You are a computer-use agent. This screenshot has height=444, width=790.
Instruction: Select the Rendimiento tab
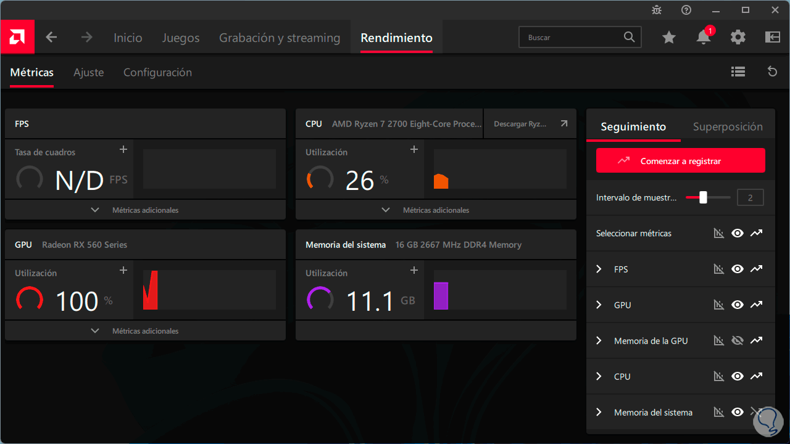click(x=396, y=38)
